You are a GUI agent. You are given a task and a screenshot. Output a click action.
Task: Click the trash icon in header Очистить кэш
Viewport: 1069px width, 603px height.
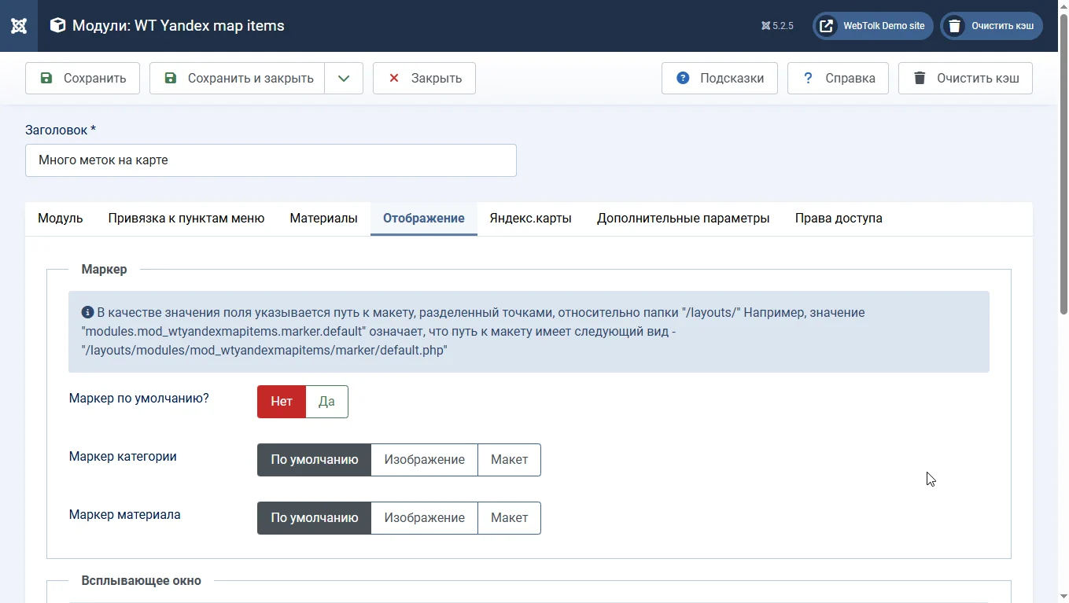(954, 26)
